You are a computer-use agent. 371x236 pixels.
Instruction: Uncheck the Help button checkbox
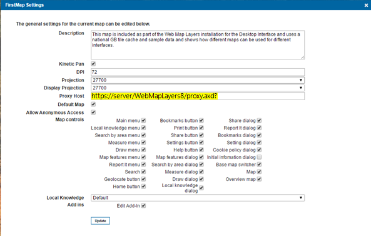point(201,150)
